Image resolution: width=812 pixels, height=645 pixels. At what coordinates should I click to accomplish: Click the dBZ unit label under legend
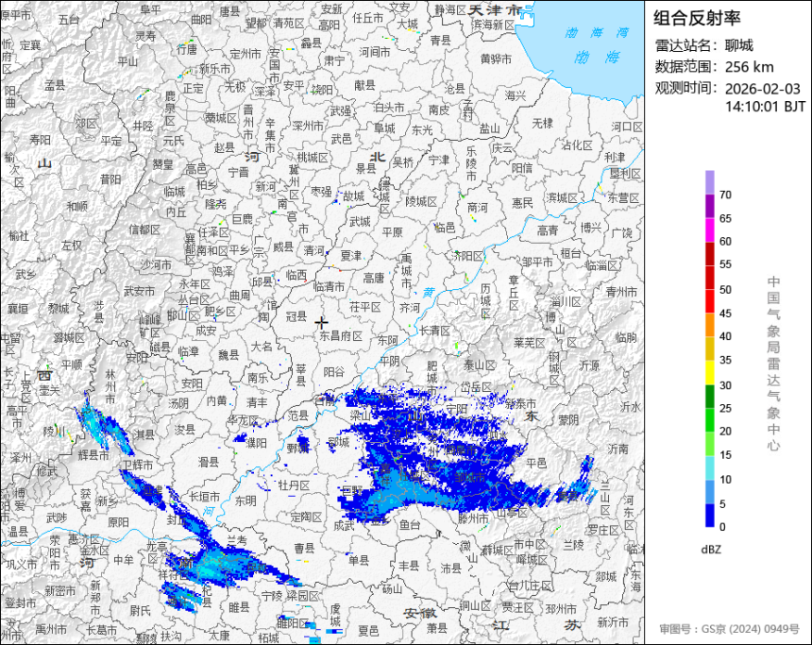(710, 550)
